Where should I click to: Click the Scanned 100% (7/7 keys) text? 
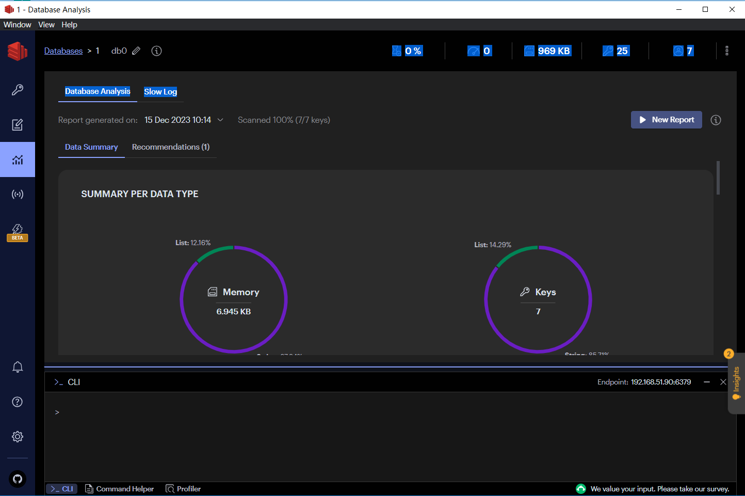click(x=284, y=120)
